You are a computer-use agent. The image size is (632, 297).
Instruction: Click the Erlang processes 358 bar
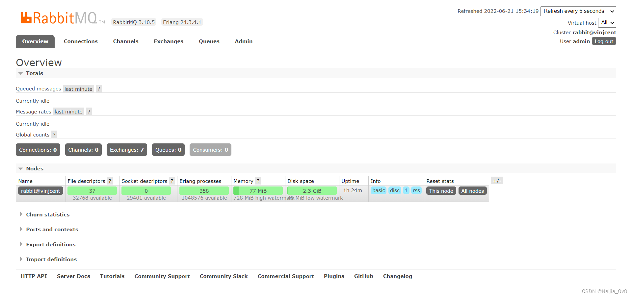pos(204,191)
